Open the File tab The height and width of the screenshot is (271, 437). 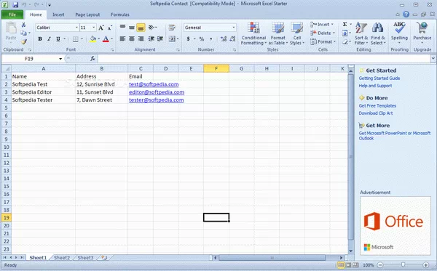pos(12,15)
